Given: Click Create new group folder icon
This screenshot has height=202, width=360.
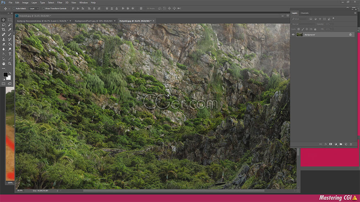Looking at the screenshot, I should coord(341,144).
